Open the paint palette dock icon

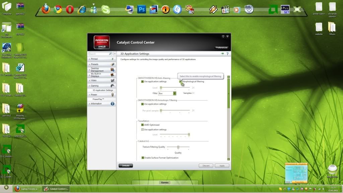[190, 9]
